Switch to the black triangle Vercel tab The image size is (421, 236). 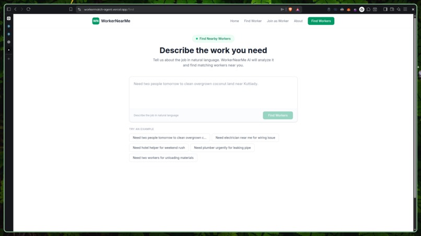(x=8, y=50)
